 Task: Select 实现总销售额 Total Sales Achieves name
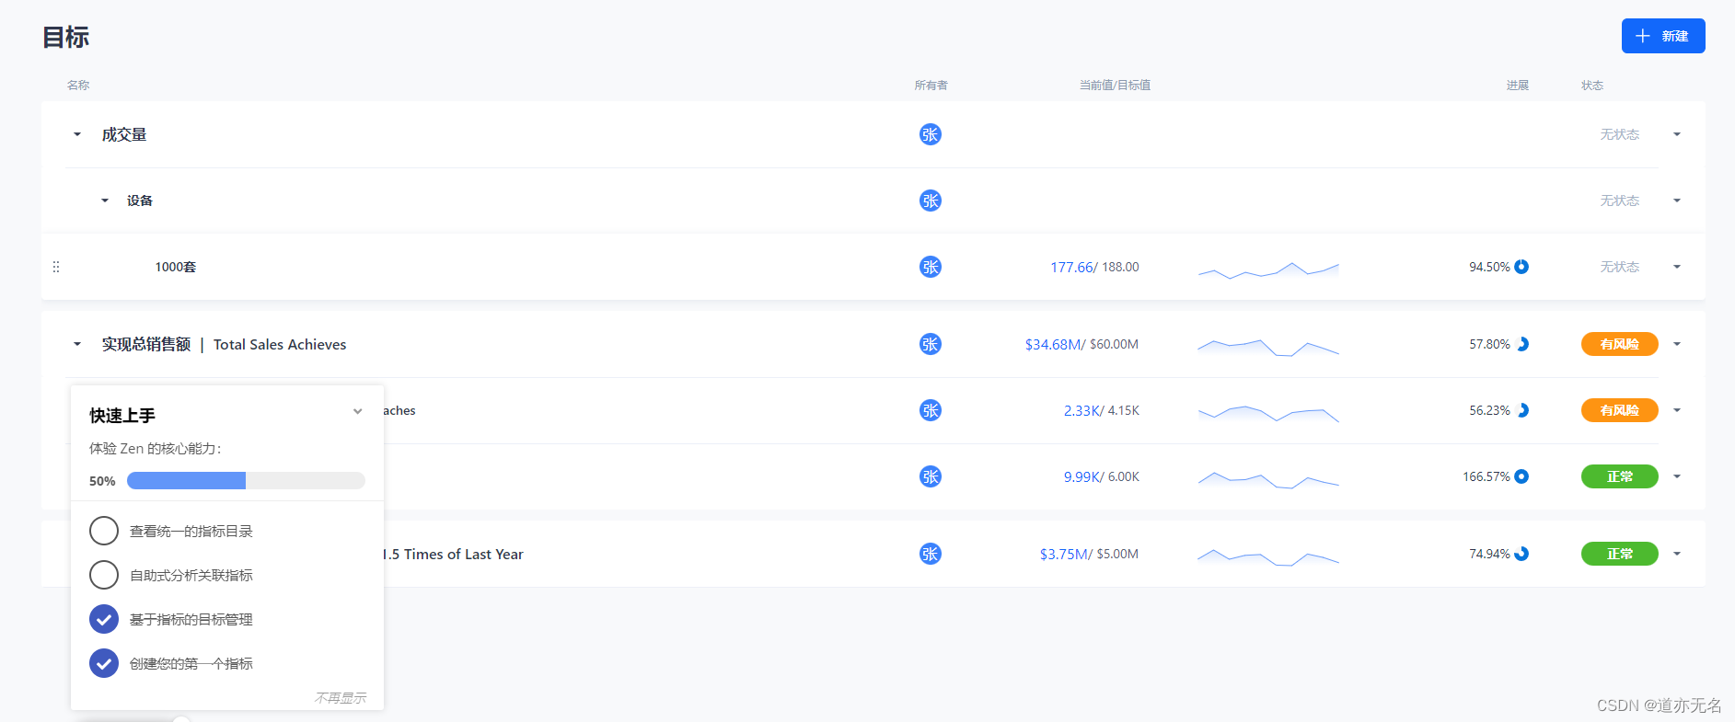point(224,344)
